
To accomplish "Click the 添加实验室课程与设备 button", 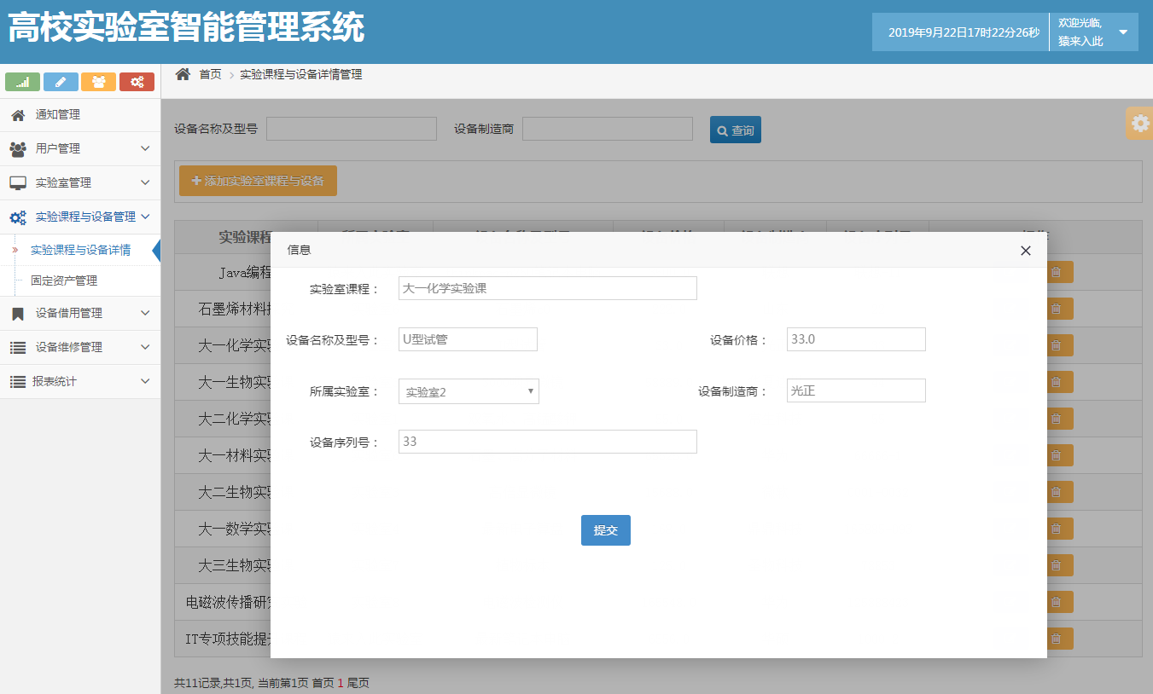I will [258, 181].
